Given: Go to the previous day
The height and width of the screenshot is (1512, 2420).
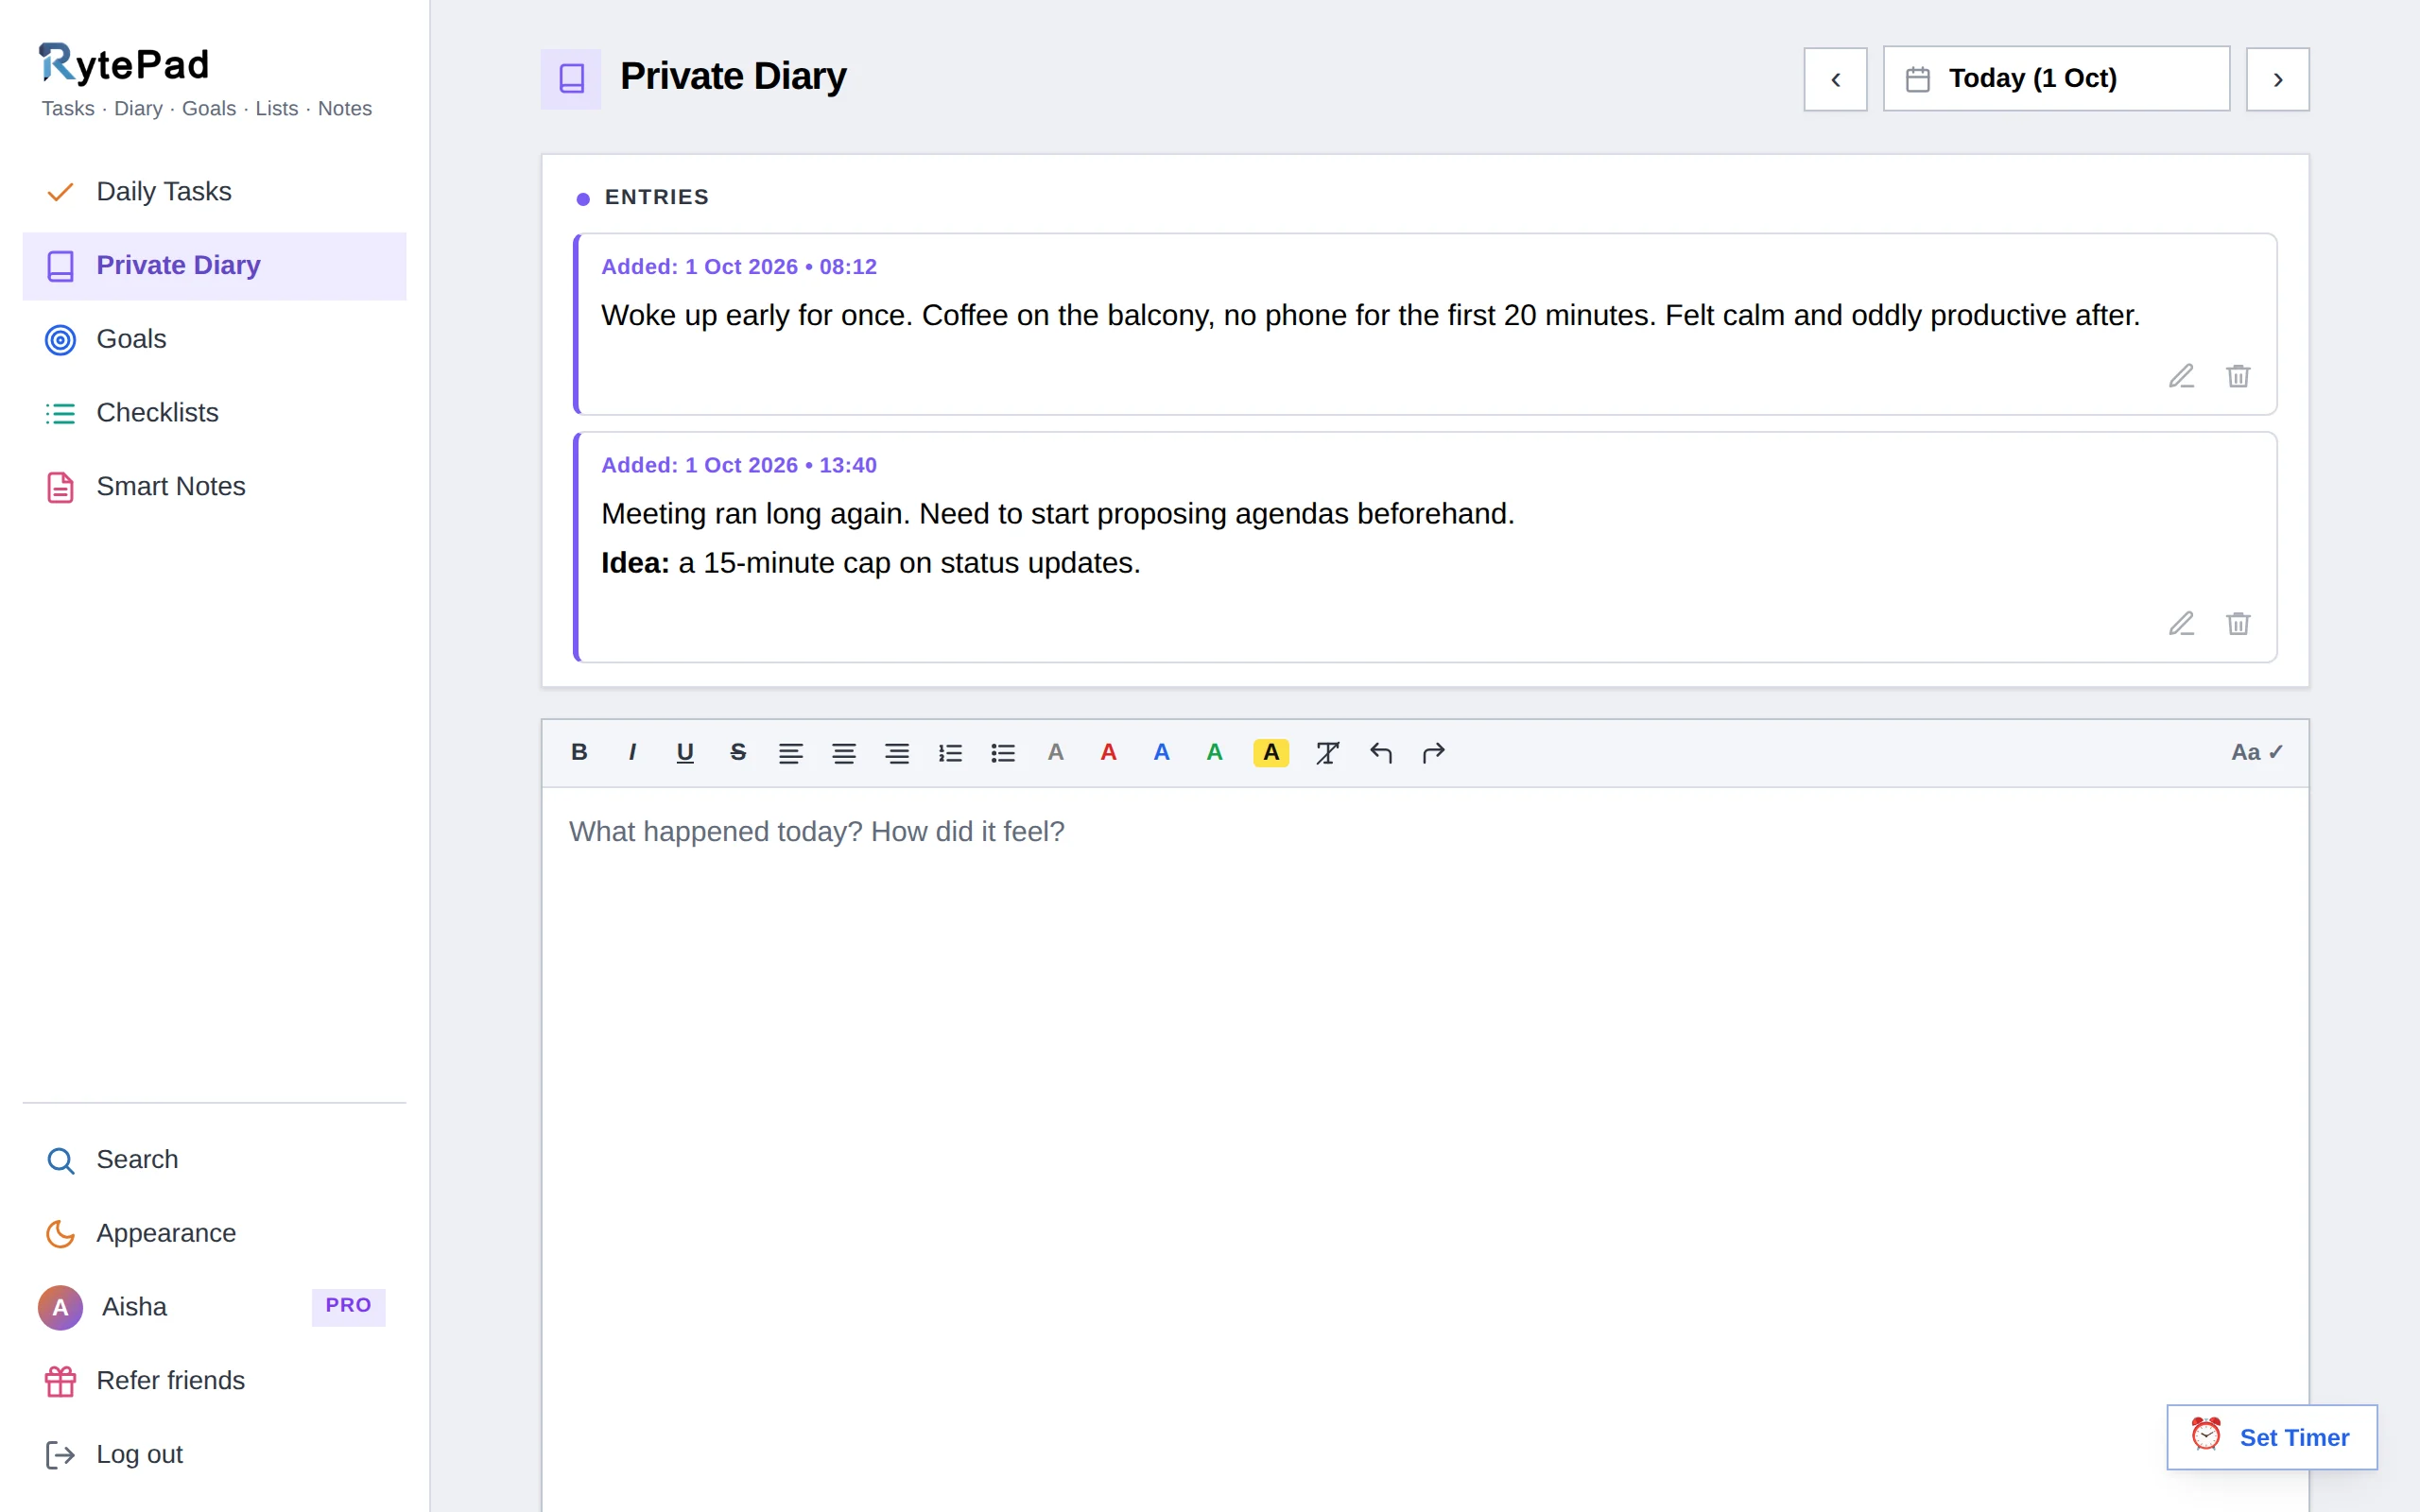Looking at the screenshot, I should [x=1835, y=79].
